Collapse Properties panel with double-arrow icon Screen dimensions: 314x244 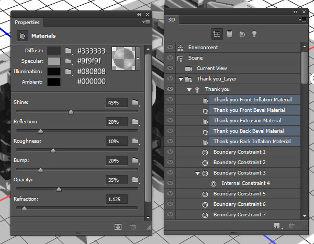coord(139,15)
